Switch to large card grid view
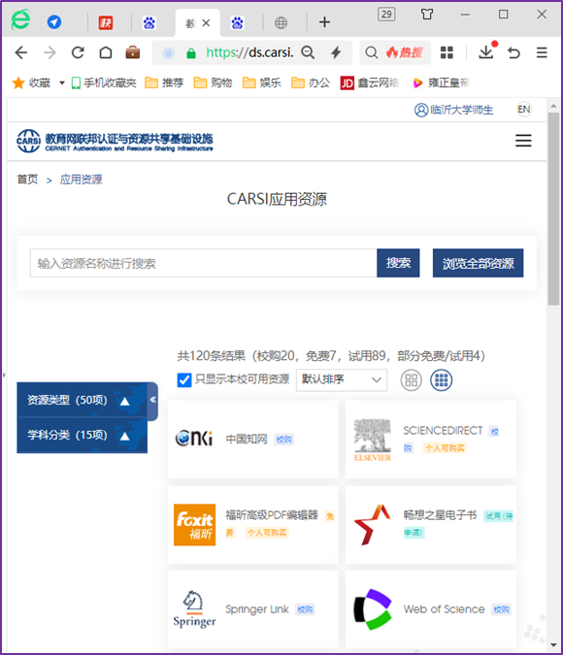 click(x=412, y=380)
